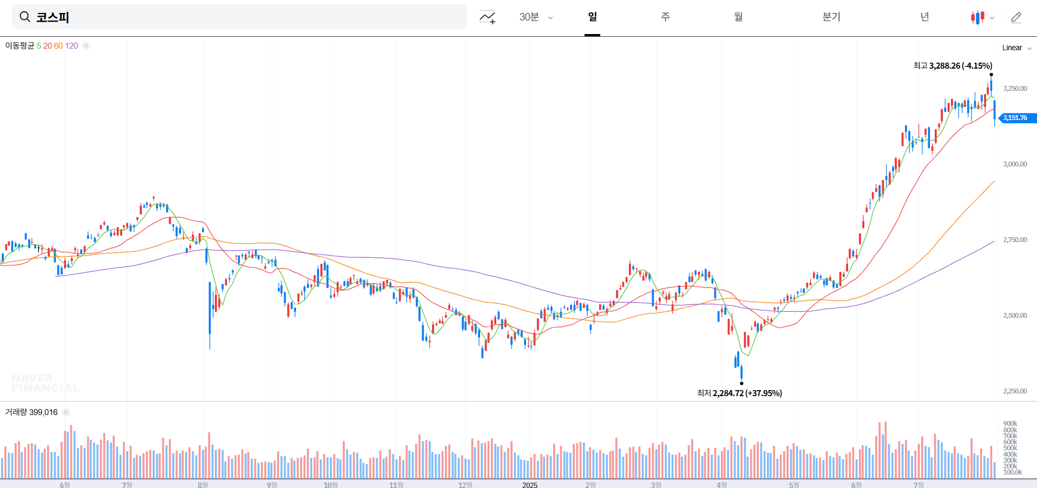Click the 8월 date axis label
Viewport: 1037px width, 488px height.
(x=203, y=485)
